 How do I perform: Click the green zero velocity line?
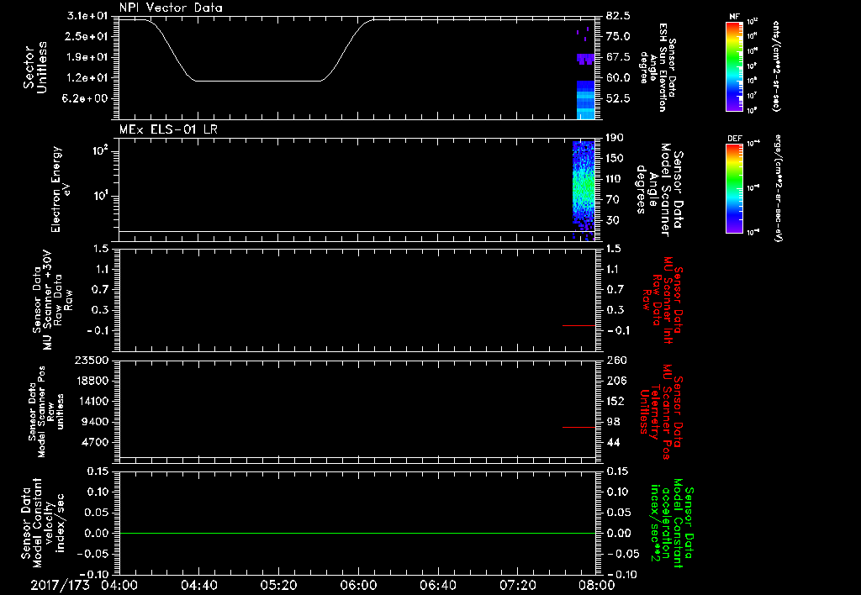point(357,533)
